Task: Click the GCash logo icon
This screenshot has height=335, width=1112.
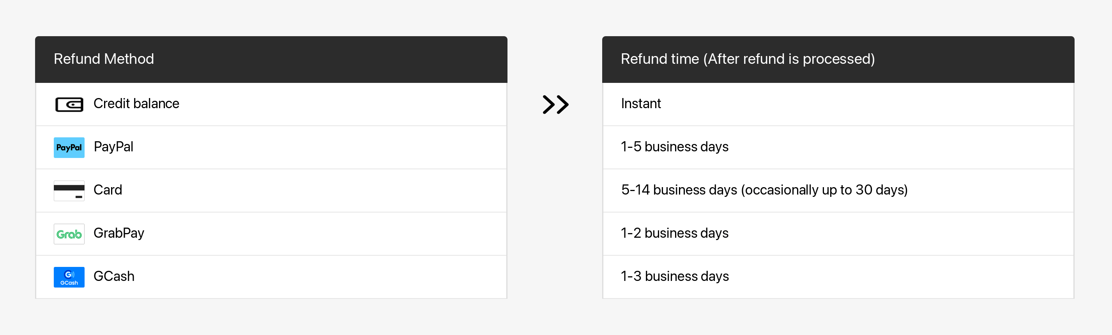Action: coord(69,277)
